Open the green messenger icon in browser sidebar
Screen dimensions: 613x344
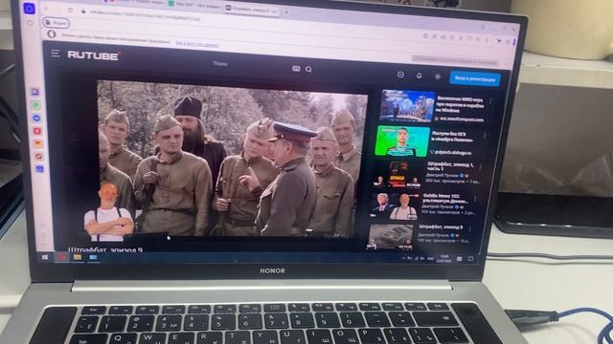coord(36,105)
